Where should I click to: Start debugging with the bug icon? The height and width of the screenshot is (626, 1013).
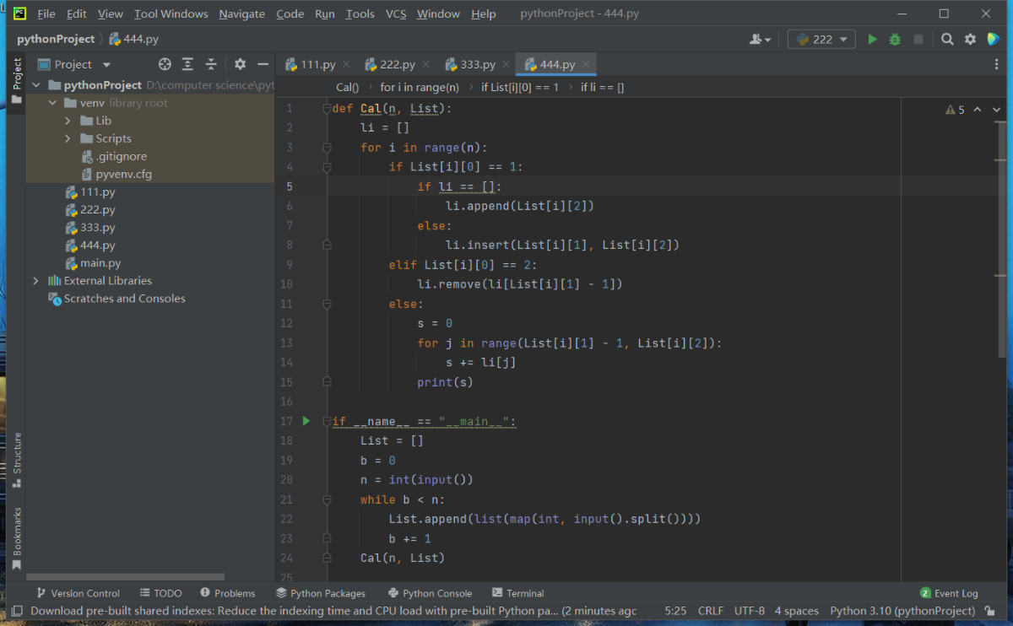coord(895,40)
